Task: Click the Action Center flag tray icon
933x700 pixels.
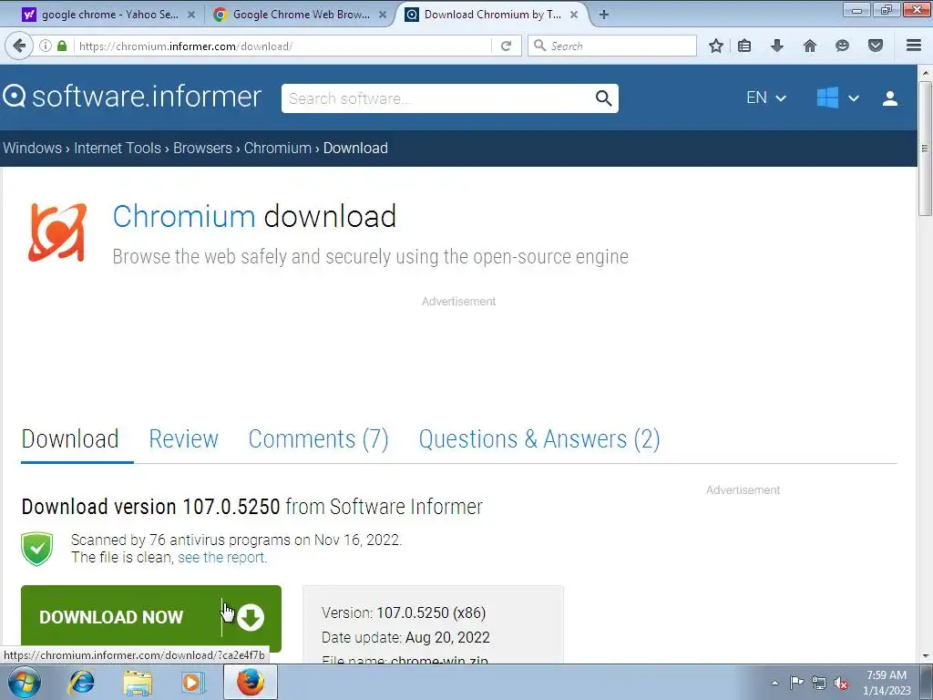Action: click(x=796, y=683)
